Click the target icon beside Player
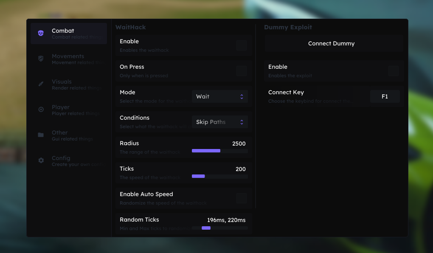The width and height of the screenshot is (433, 253). click(x=41, y=110)
